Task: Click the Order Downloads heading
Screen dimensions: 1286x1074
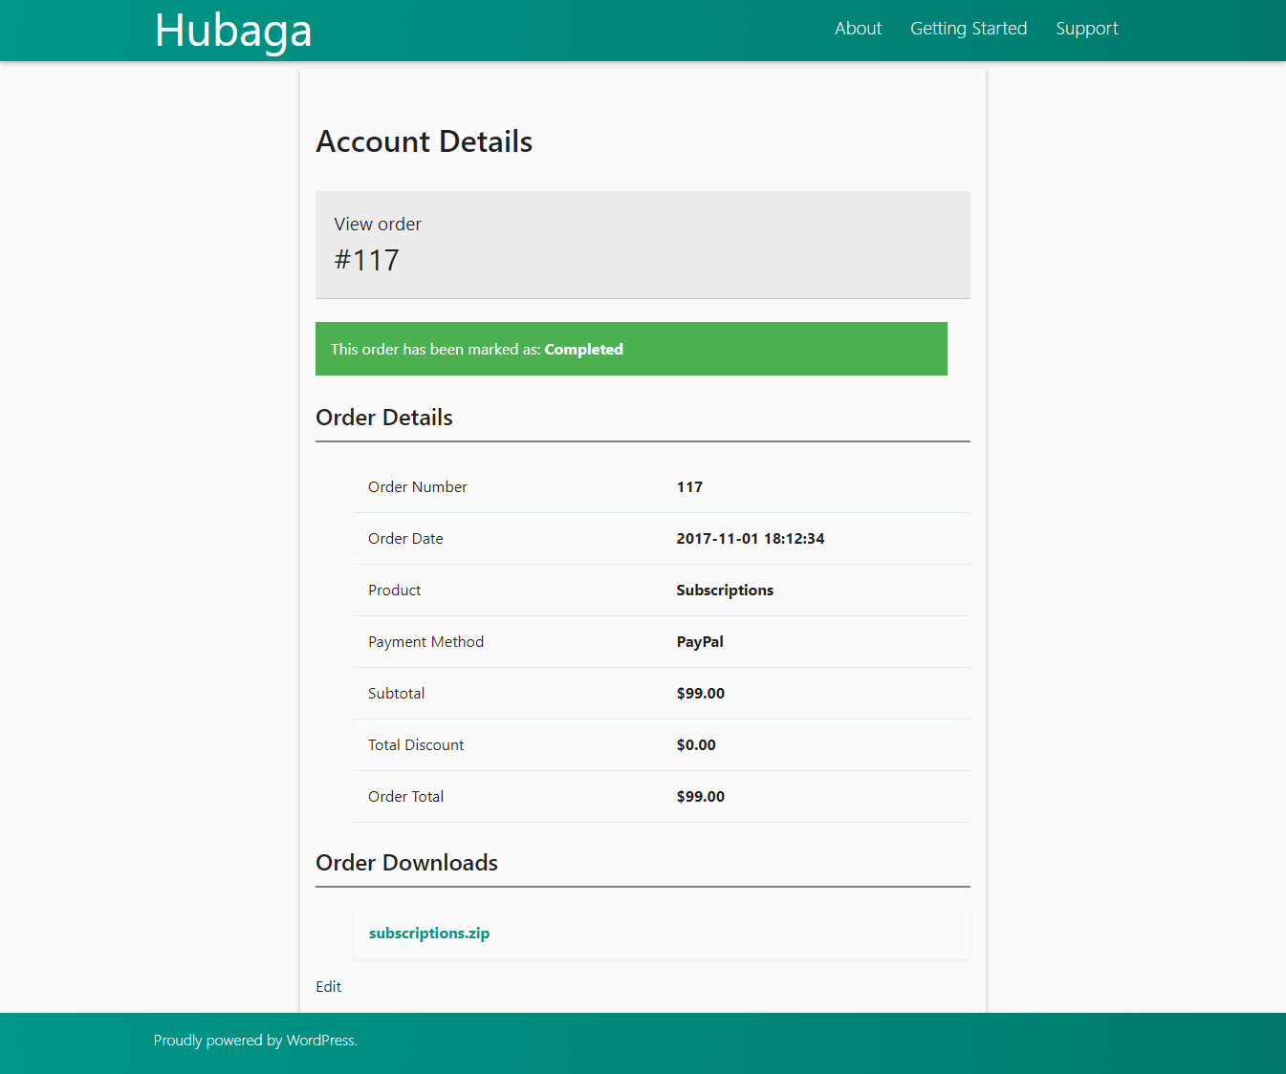Action: [406, 863]
